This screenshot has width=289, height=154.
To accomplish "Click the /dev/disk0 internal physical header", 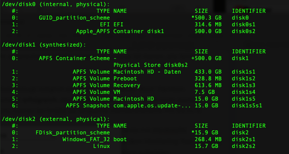I will click(56, 4).
